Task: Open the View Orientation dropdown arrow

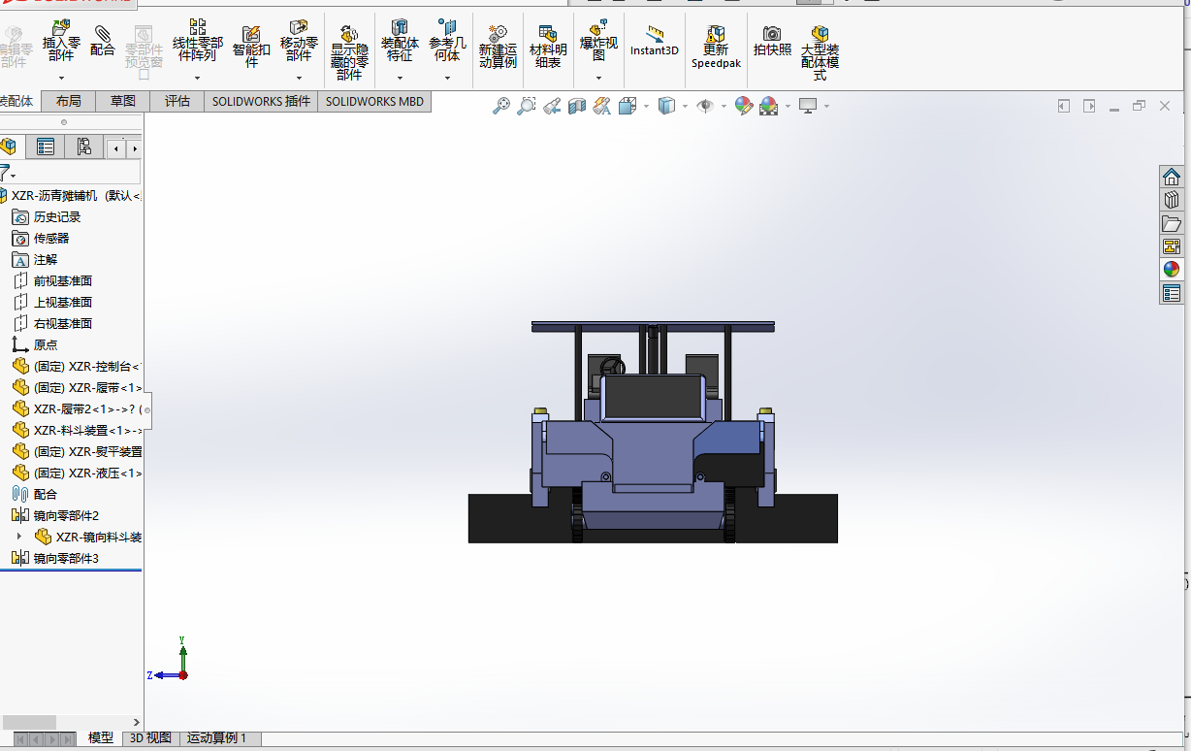Action: click(646, 107)
